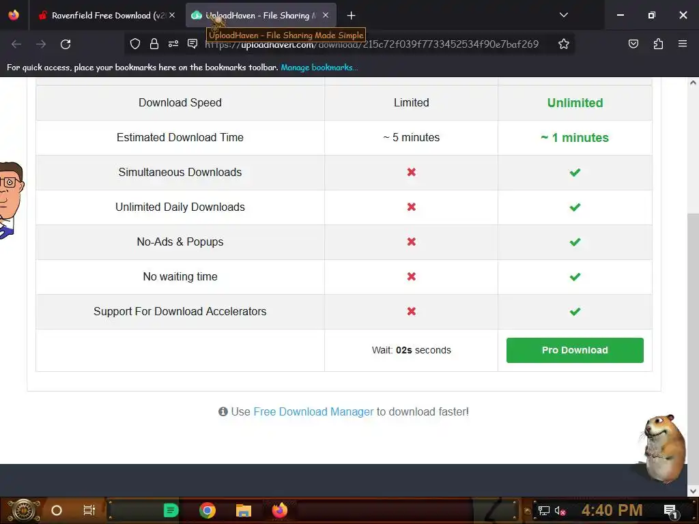Bookmark this page with the star

[x=563, y=44]
